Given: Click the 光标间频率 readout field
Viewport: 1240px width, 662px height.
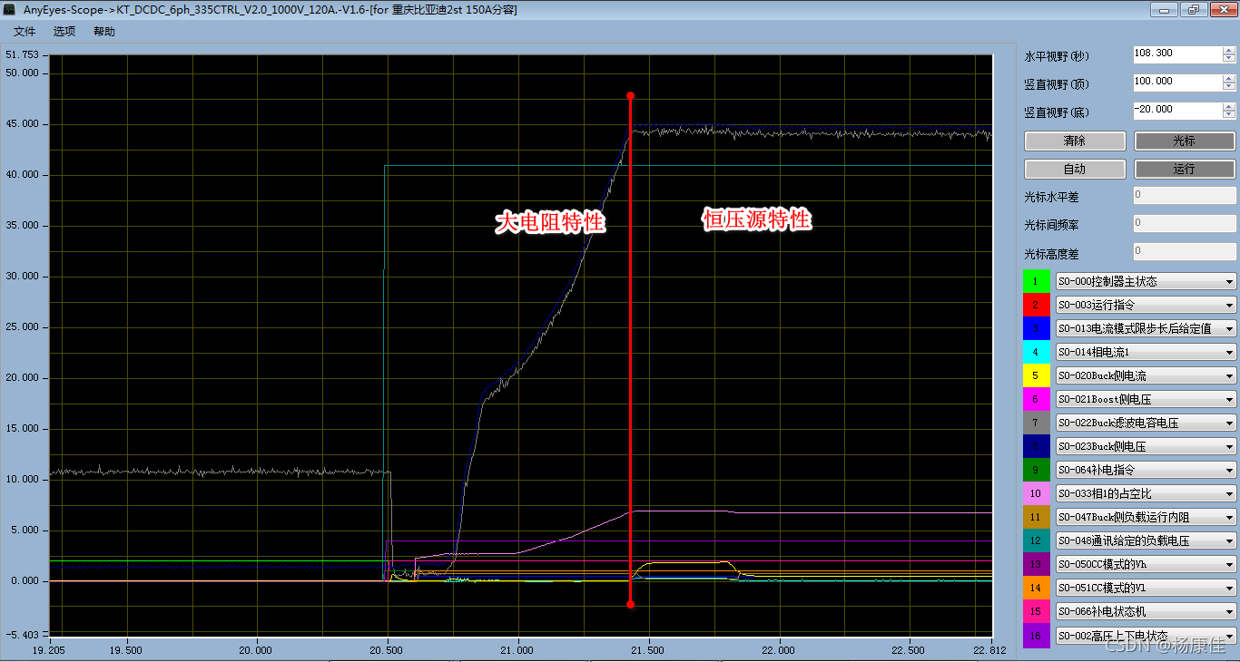Looking at the screenshot, I should tap(1185, 224).
